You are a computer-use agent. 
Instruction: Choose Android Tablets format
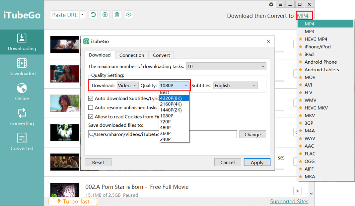tap(325, 70)
